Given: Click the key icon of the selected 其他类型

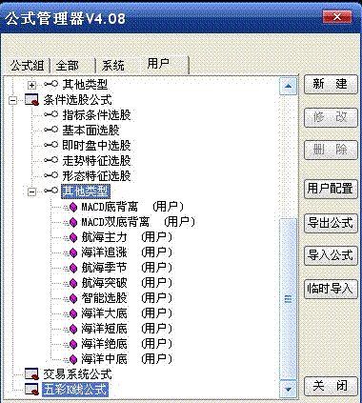Looking at the screenshot, I should [50, 191].
